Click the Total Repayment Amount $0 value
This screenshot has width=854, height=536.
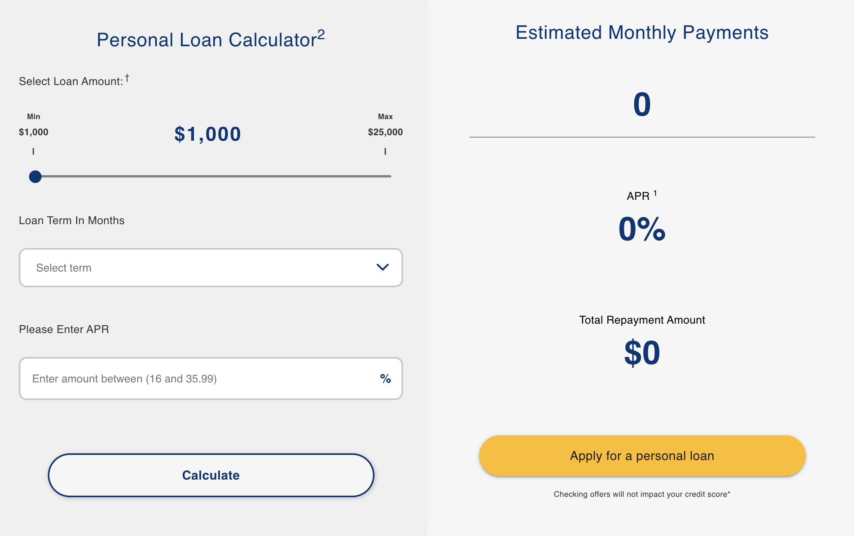click(x=642, y=353)
